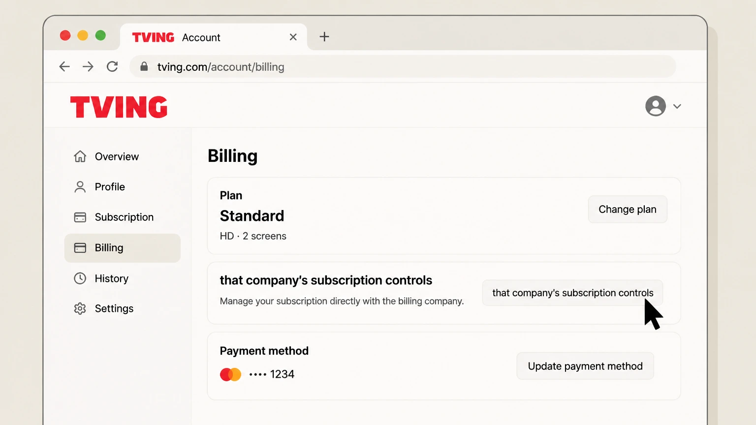756x425 pixels.
Task: Click that company's subscription controls button
Action: click(x=572, y=293)
